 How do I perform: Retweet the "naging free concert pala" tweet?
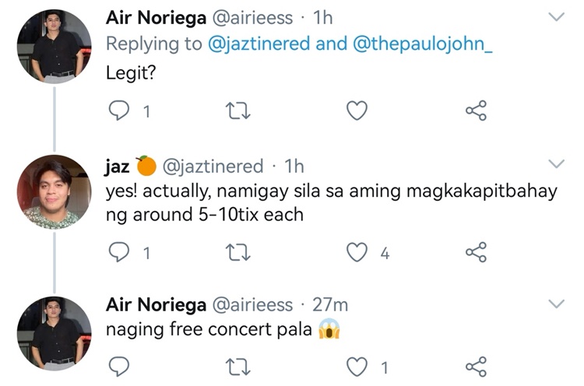[x=237, y=366]
